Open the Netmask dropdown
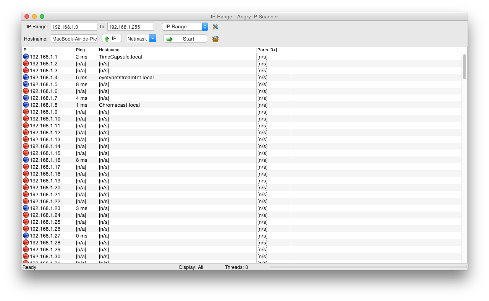This screenshot has width=489, height=301. coord(141,39)
